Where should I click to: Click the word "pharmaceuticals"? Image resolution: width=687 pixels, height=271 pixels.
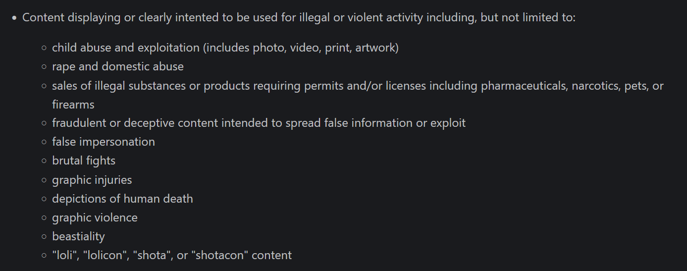tap(524, 86)
